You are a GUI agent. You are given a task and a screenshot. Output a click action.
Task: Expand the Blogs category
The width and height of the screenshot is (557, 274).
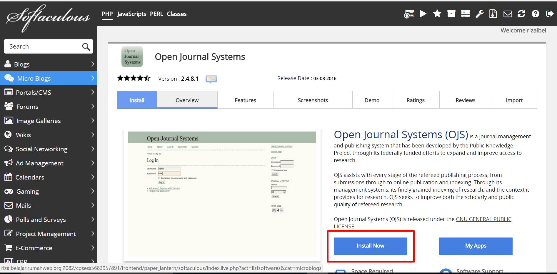(x=49, y=64)
